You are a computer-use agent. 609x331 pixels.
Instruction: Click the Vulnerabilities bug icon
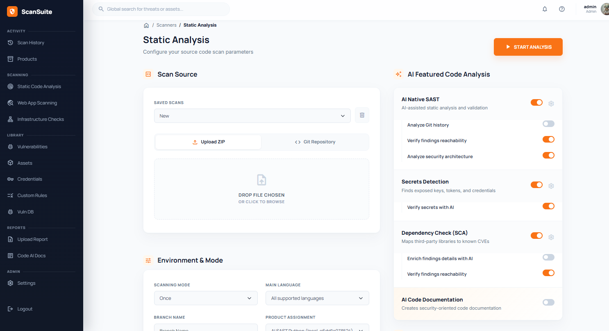(x=11, y=147)
